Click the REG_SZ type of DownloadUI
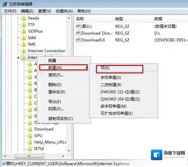Viewport: 188px width, 167px height. [x=122, y=40]
